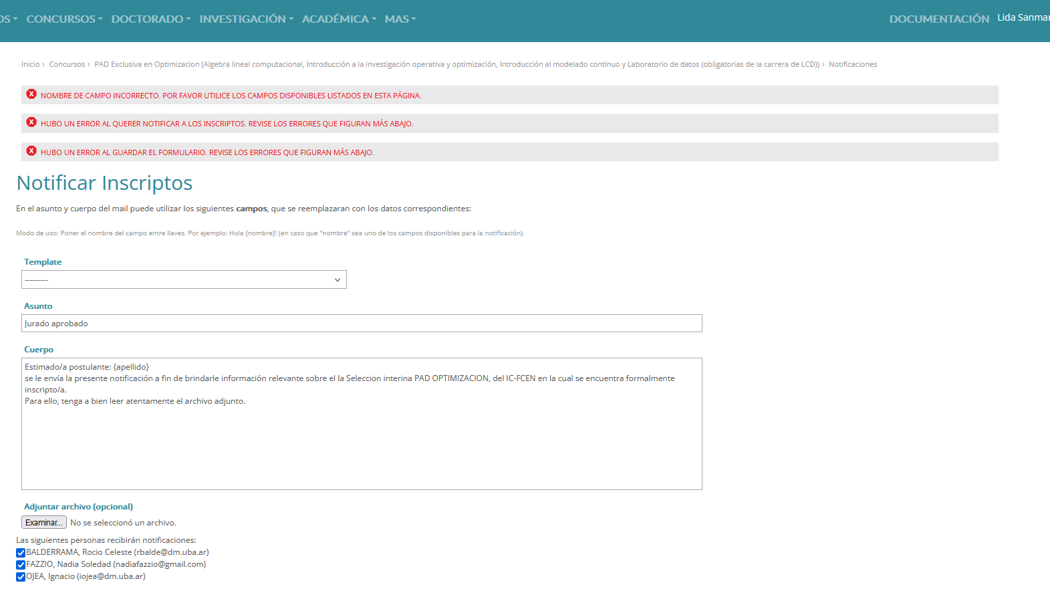This screenshot has height=597, width=1050.
Task: Open the CONCURSOS menu
Action: (x=64, y=19)
